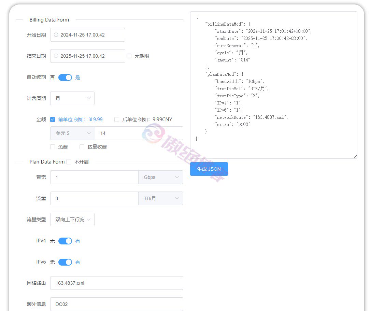Click the clock icon in the start date field
Viewport: 370px width, 311px height.
[56, 35]
